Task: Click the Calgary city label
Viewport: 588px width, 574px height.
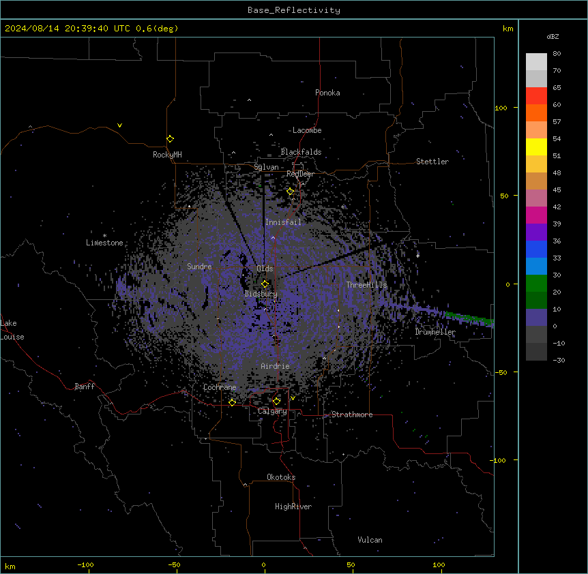Action: (272, 411)
